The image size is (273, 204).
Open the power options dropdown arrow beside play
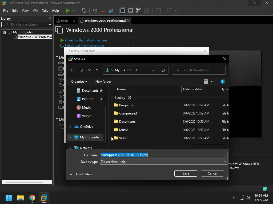[x=74, y=11]
